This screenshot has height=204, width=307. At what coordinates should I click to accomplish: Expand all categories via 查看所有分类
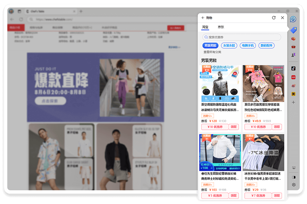click(x=212, y=52)
